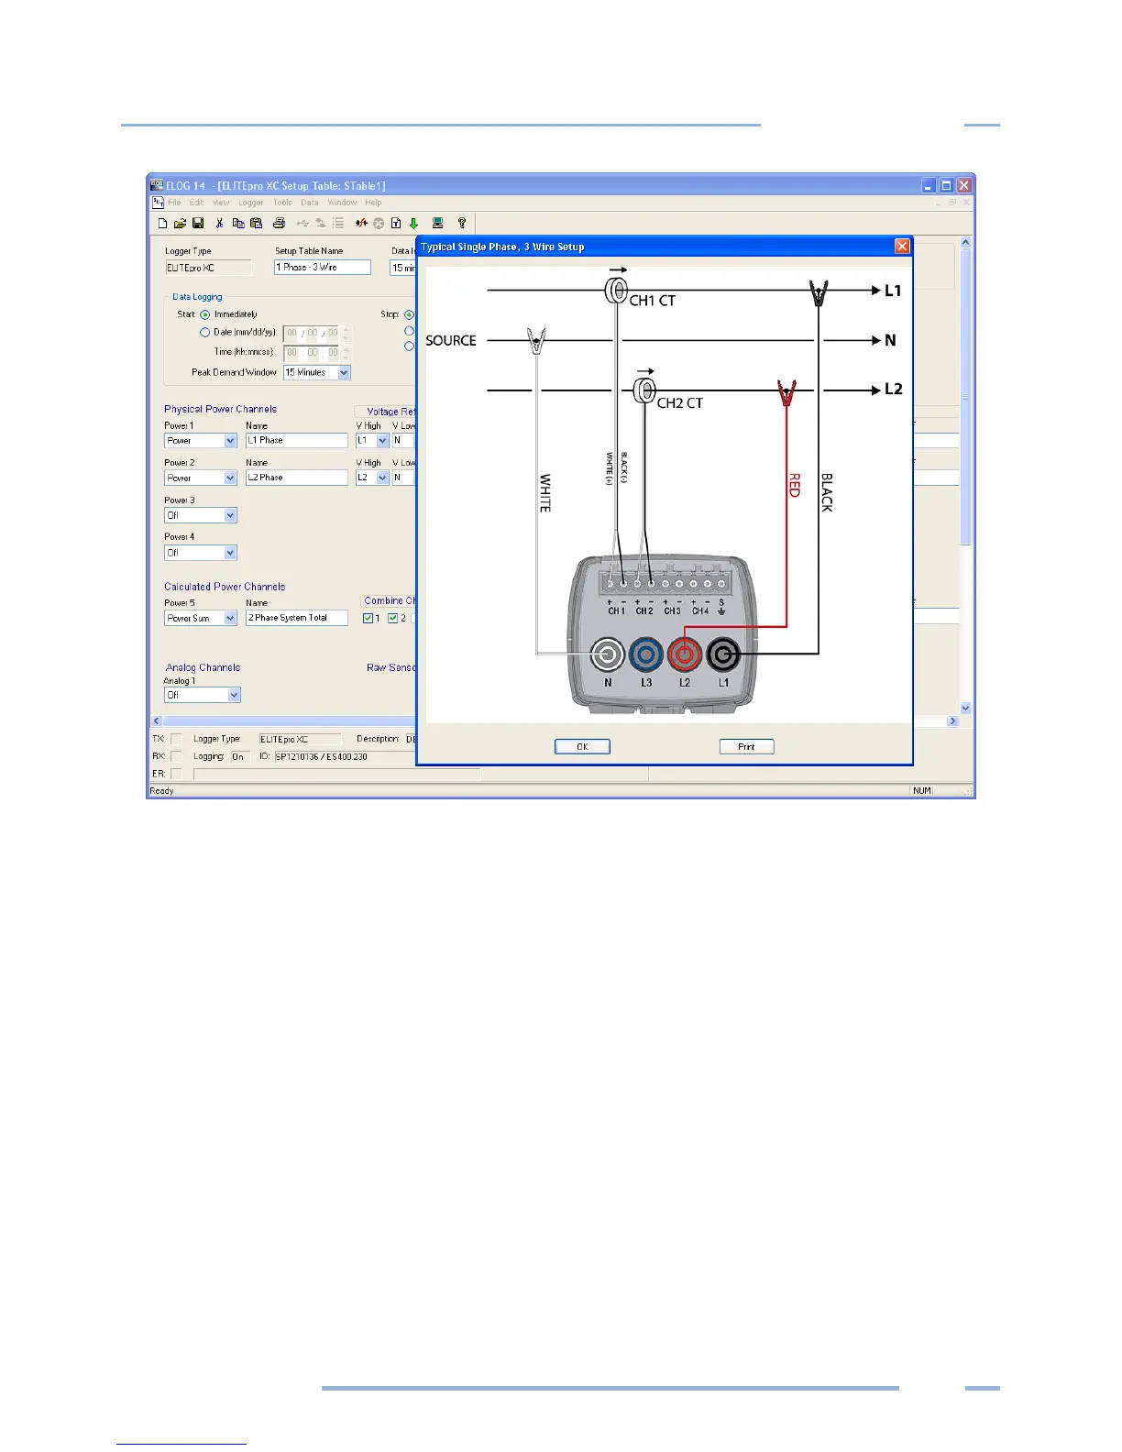Screen dimensions: 1122x1452
Task: Open the Edit menu
Action: pos(196,203)
